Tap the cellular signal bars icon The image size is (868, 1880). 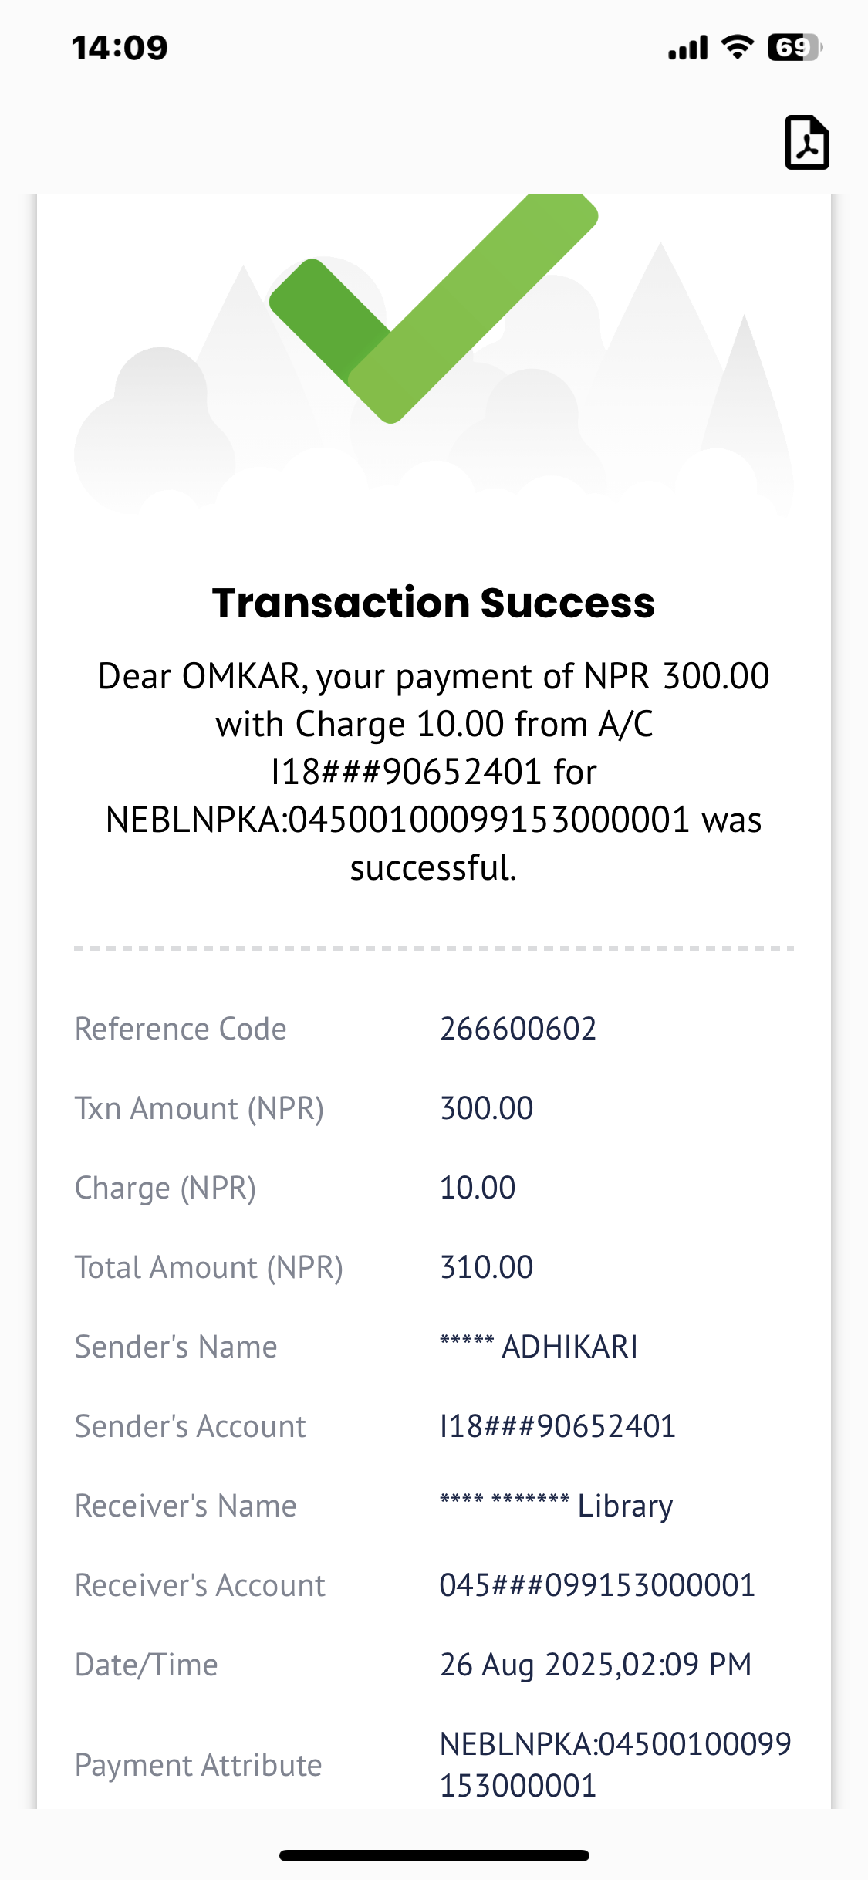[688, 48]
